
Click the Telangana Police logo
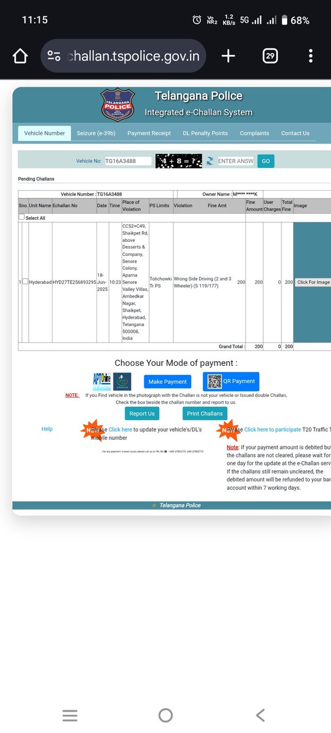click(x=117, y=104)
